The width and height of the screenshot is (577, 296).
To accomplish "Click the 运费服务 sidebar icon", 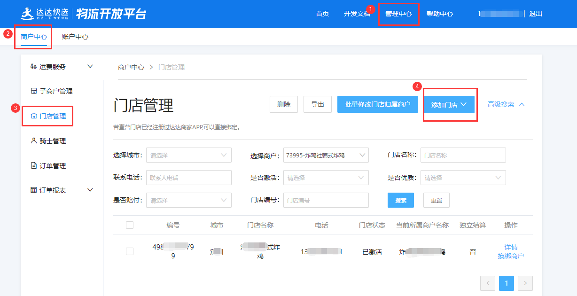I will [33, 67].
